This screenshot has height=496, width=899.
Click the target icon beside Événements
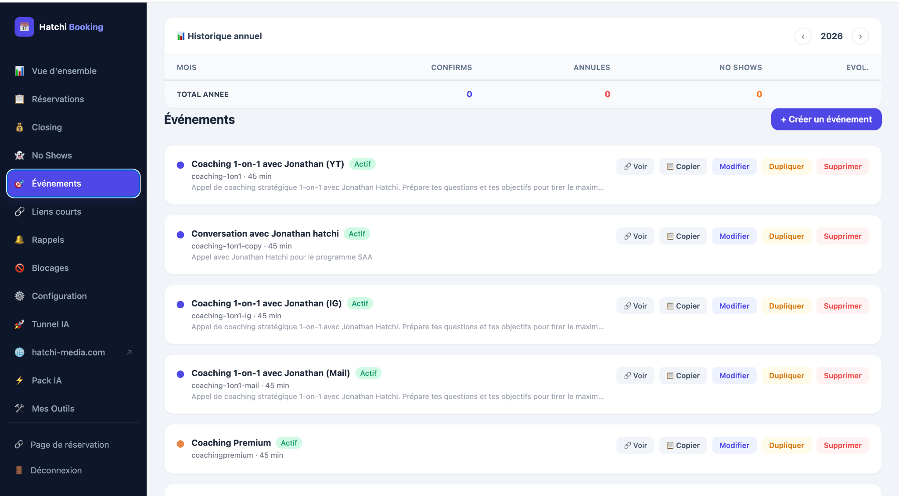pyautogui.click(x=19, y=183)
